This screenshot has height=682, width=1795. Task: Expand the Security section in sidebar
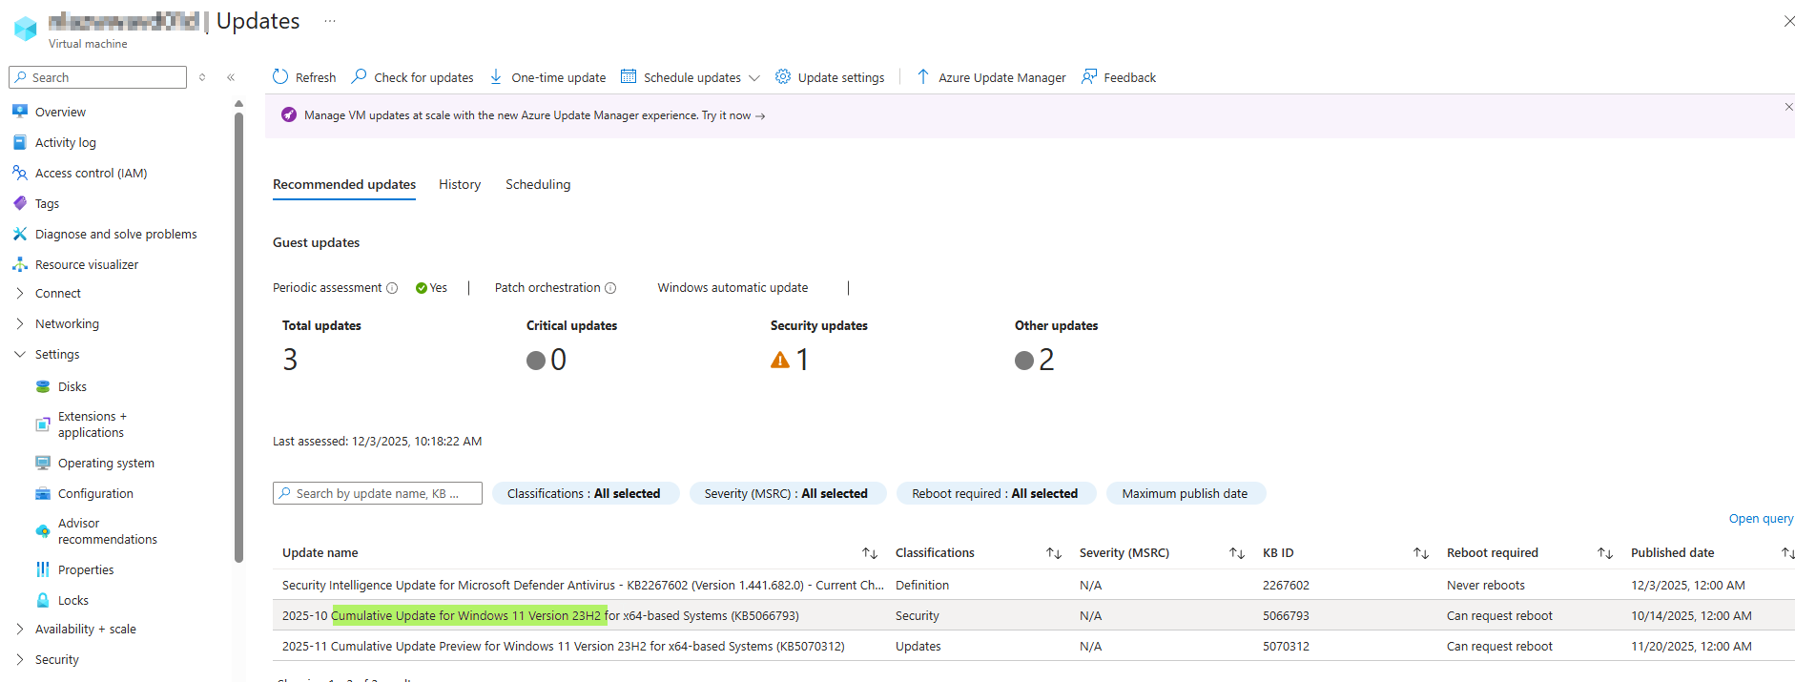coord(20,659)
